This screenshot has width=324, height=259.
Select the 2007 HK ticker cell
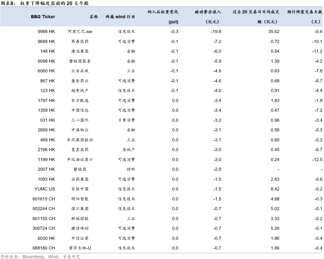46,169
